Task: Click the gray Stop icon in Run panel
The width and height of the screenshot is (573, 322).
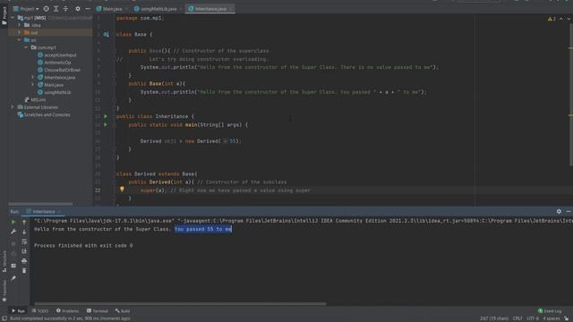Action: click(x=13, y=243)
